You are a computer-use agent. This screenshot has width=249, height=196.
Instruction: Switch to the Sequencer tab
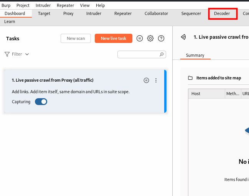191,13
